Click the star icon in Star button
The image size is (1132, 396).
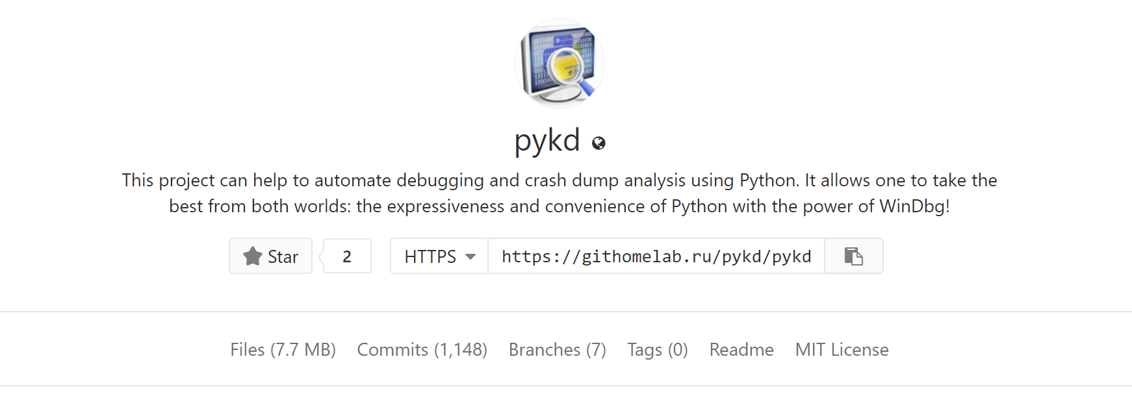click(x=253, y=256)
